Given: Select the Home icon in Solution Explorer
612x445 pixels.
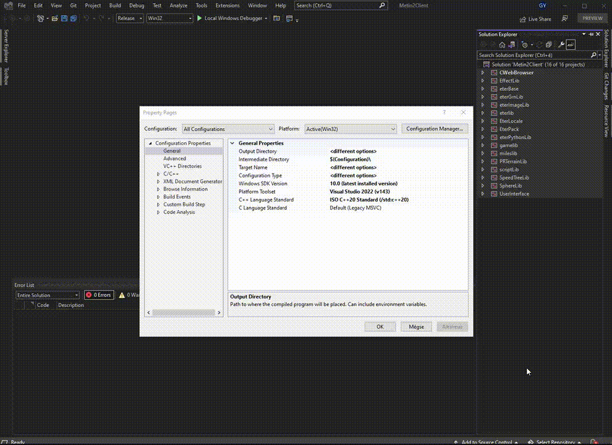Looking at the screenshot, I should tap(502, 44).
